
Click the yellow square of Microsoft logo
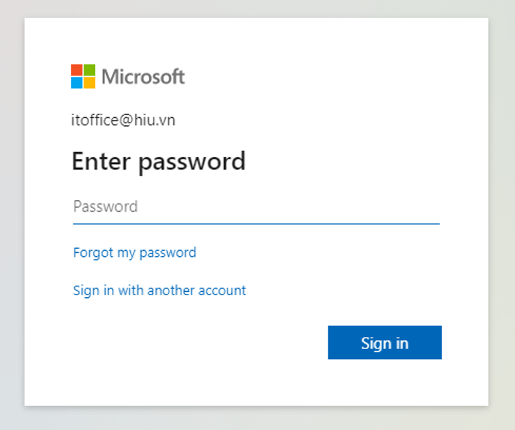tap(90, 83)
